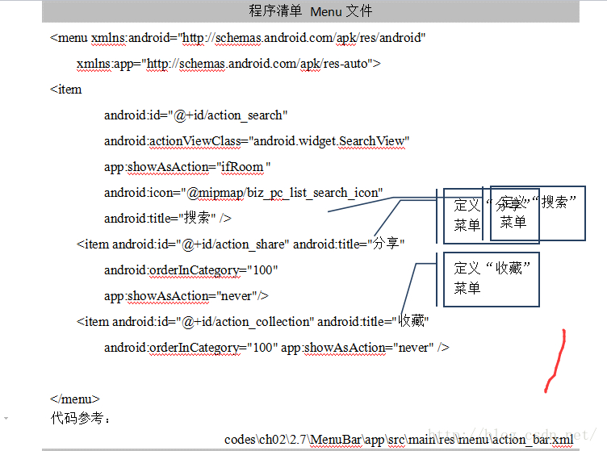Click the app:showAsAction="ifRoom" line
The image size is (607, 451).
(187, 167)
